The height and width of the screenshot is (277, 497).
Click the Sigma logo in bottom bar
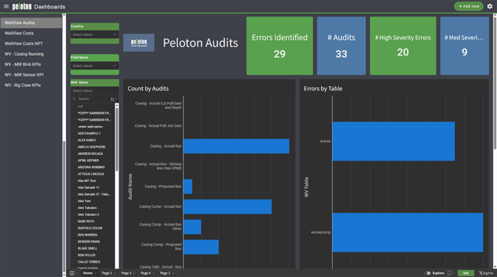[486, 273]
